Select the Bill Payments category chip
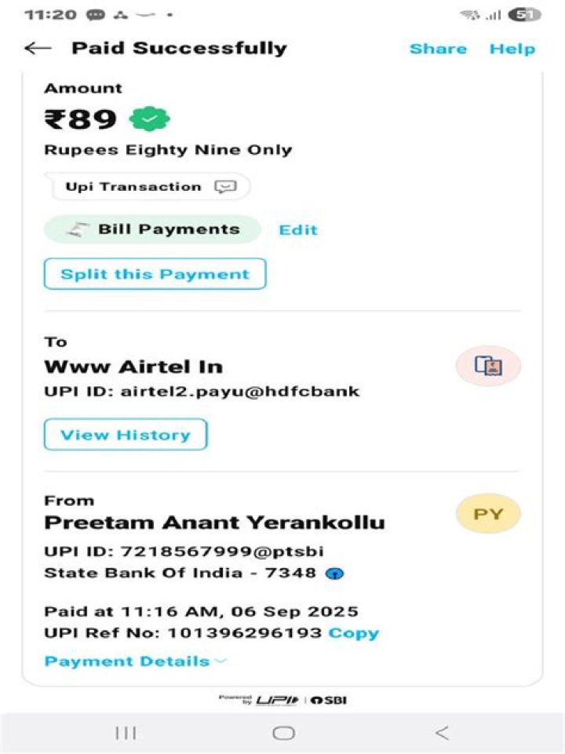Image resolution: width=565 pixels, height=754 pixels. click(x=152, y=230)
